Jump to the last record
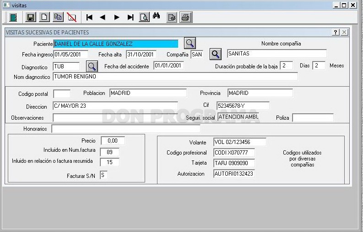363x232 pixels. click(x=130, y=17)
